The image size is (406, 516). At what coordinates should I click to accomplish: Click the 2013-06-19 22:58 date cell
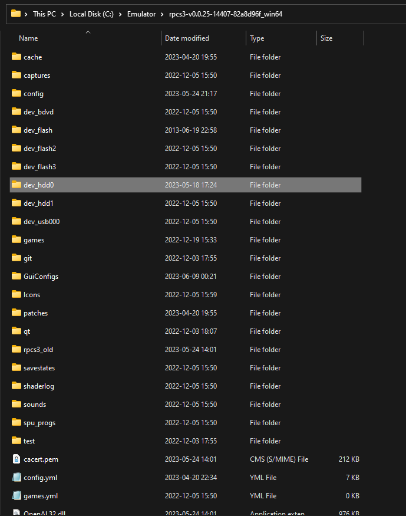click(x=191, y=130)
